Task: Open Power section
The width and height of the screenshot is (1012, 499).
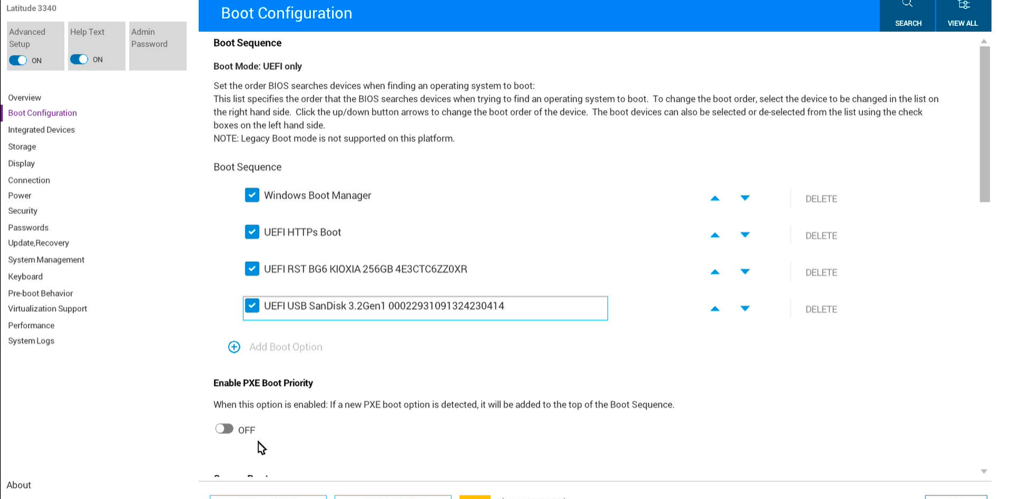Action: 19,195
